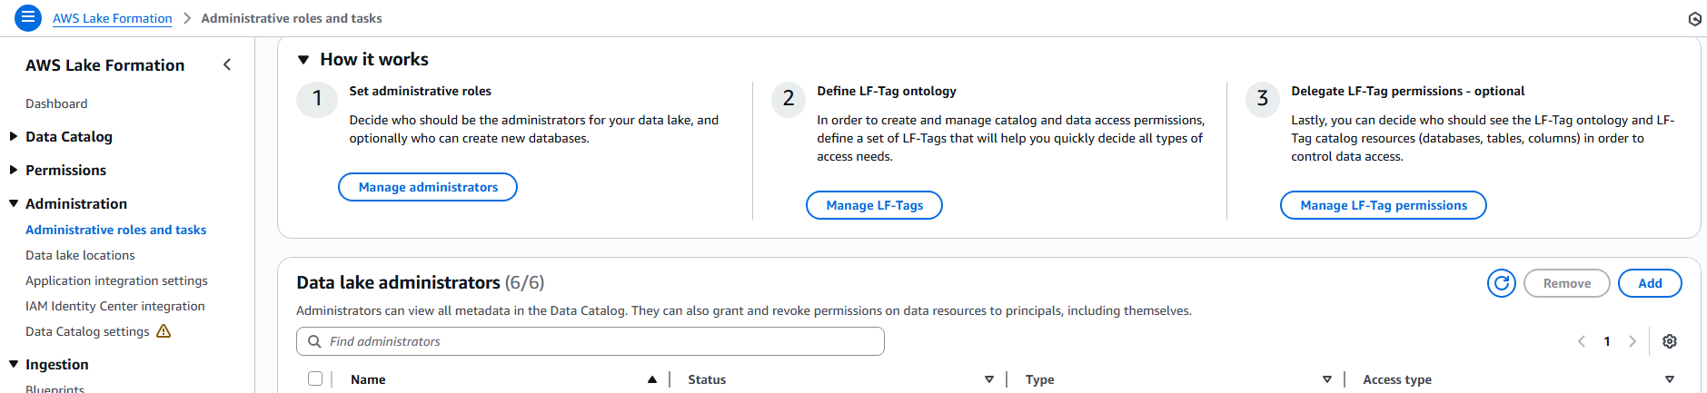Go to previous administrators page
The width and height of the screenshot is (1707, 393).
[x=1582, y=341]
